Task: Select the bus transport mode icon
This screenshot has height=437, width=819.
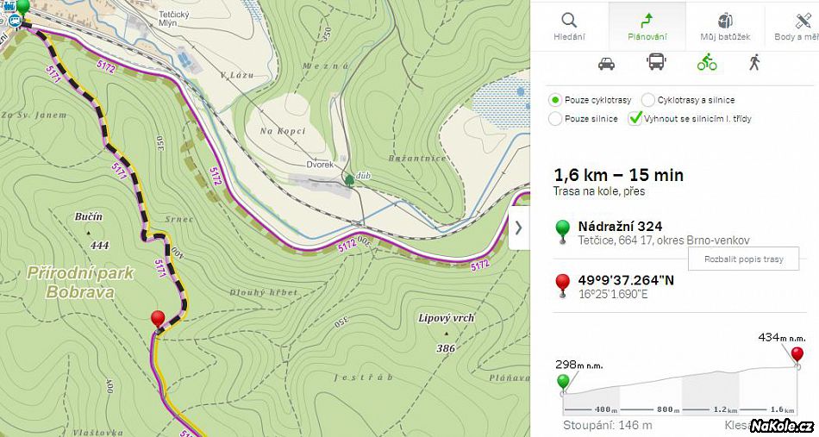Action: [x=656, y=62]
